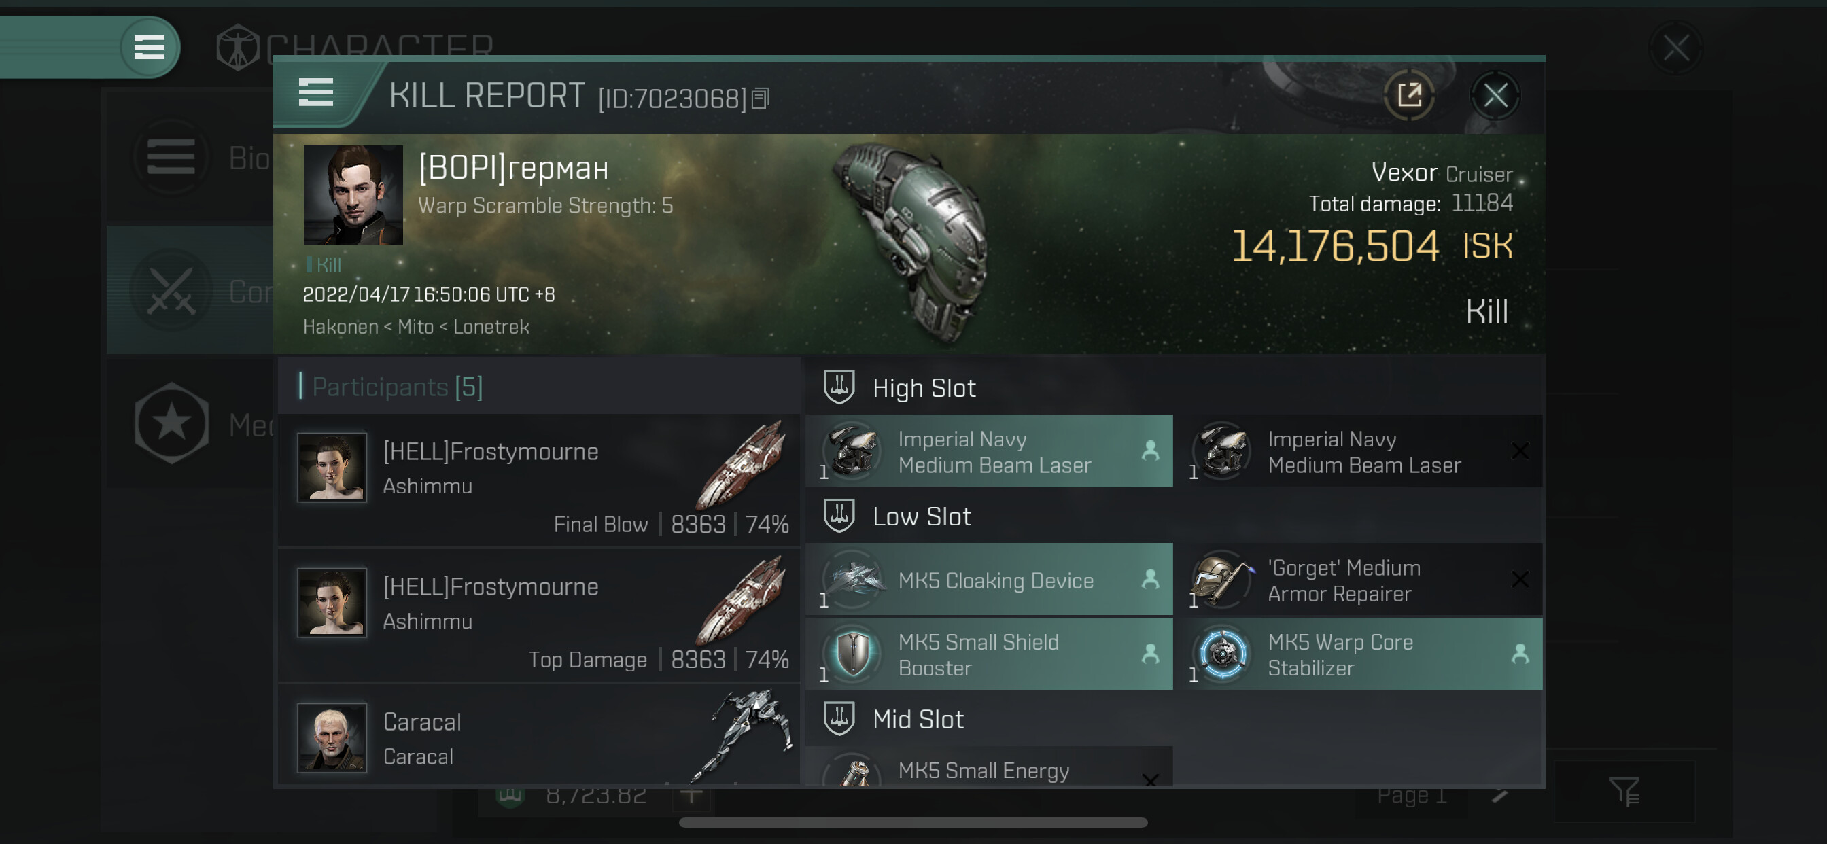Open Frostymourne Top Damage participant entry
This screenshot has height=844, width=1827.
pyautogui.click(x=539, y=615)
